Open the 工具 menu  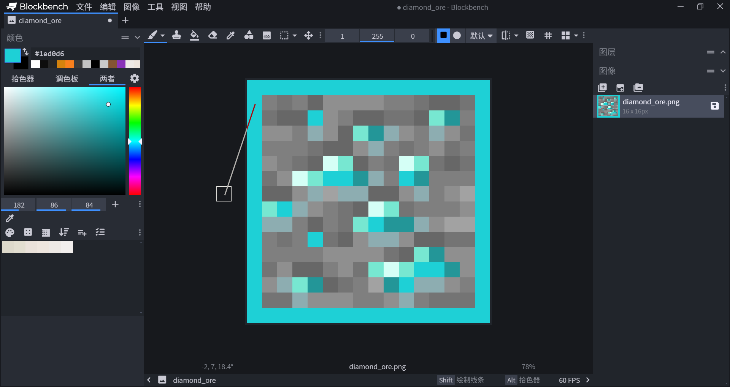(155, 7)
